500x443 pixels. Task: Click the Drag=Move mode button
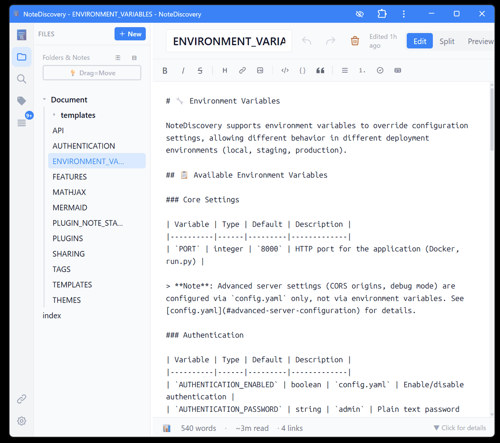(92, 73)
